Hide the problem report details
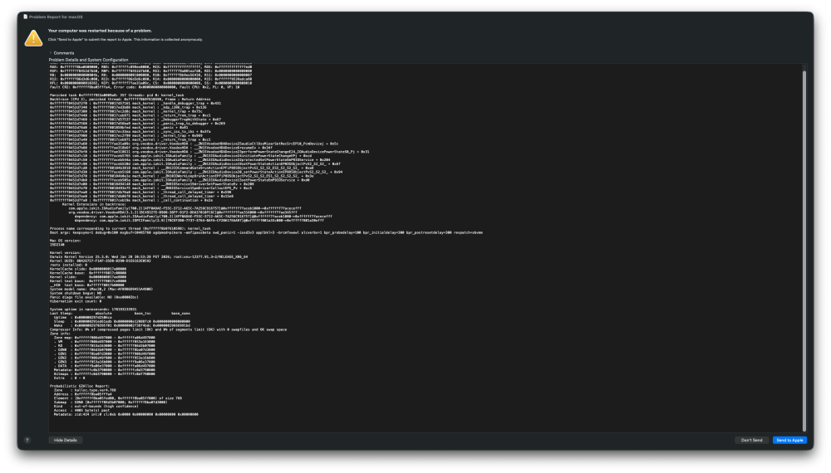The height and width of the screenshot is (473, 831). [66, 440]
